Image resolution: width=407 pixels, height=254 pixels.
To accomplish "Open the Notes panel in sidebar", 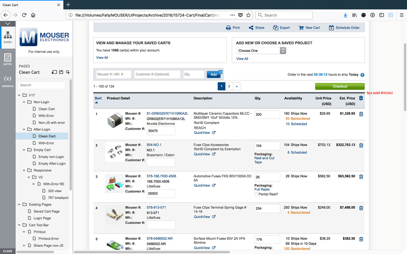I will pyautogui.click(x=8, y=59).
